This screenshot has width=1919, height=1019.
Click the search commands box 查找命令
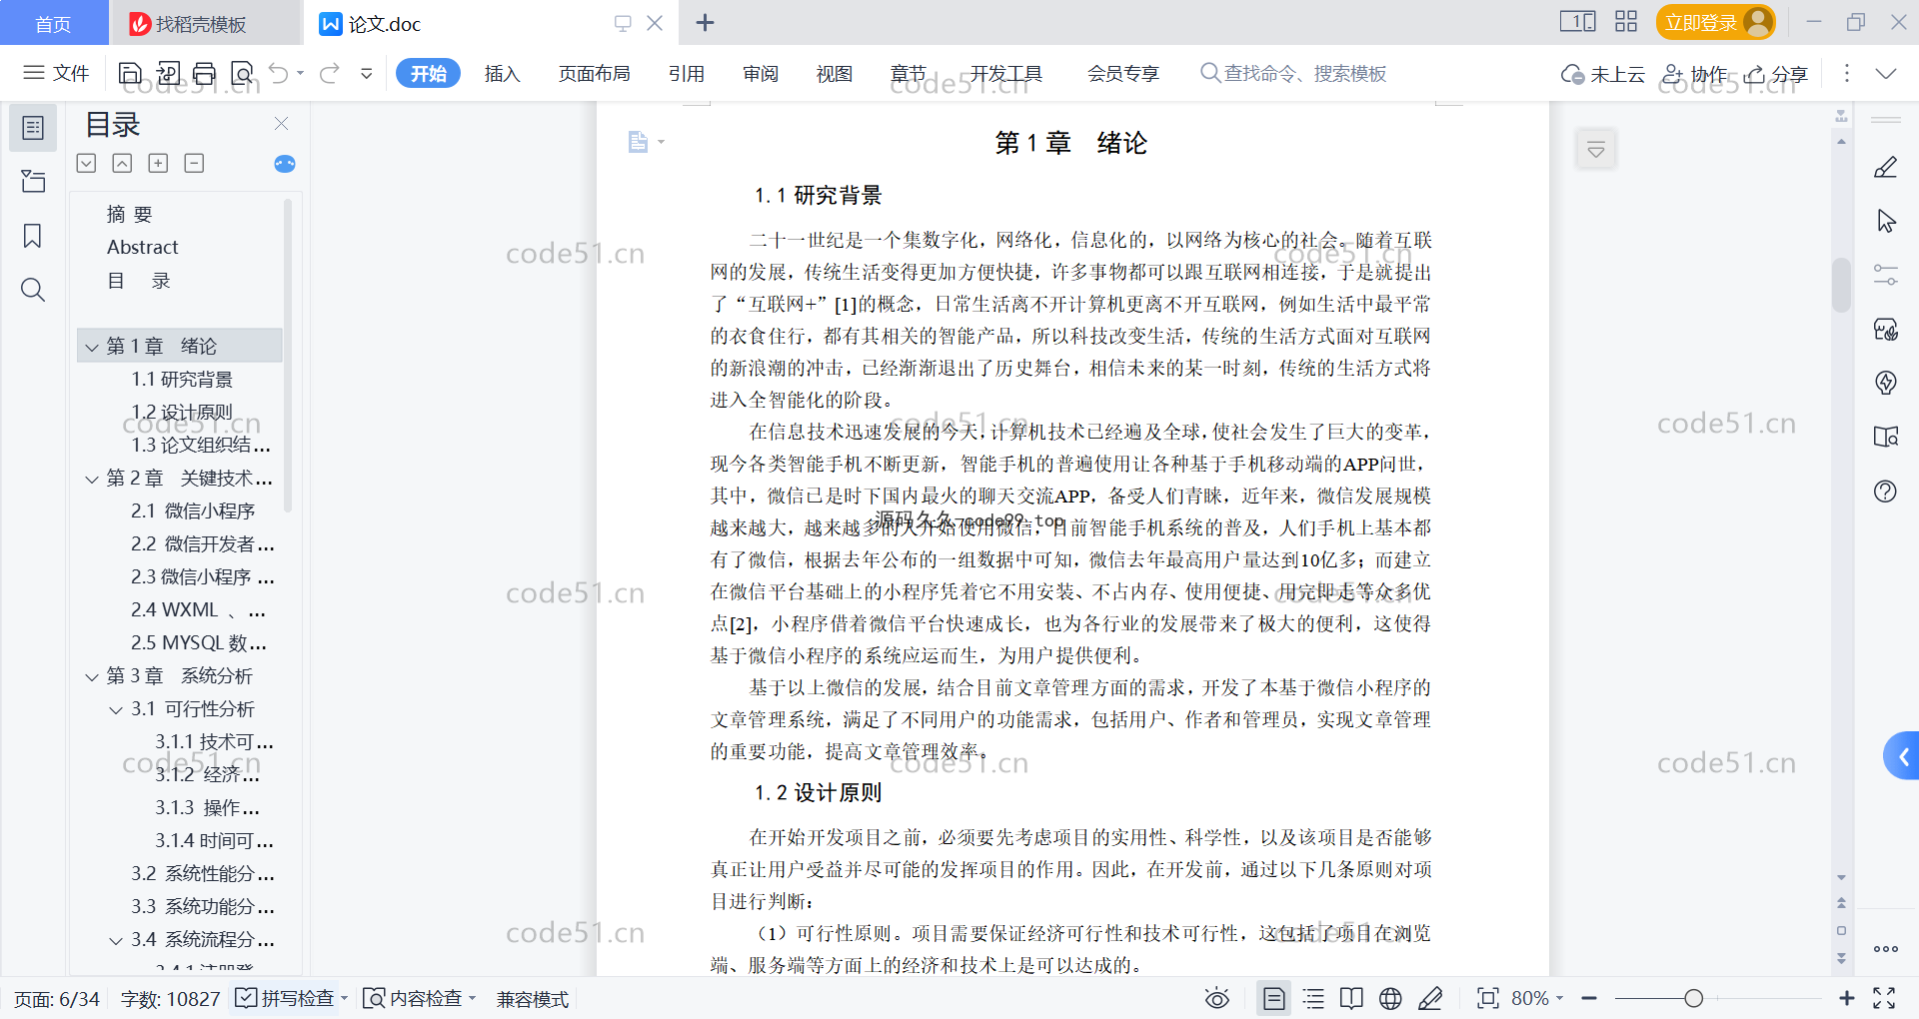[1293, 73]
